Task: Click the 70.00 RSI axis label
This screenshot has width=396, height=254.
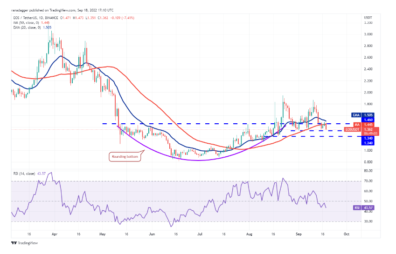Action: coord(368,181)
